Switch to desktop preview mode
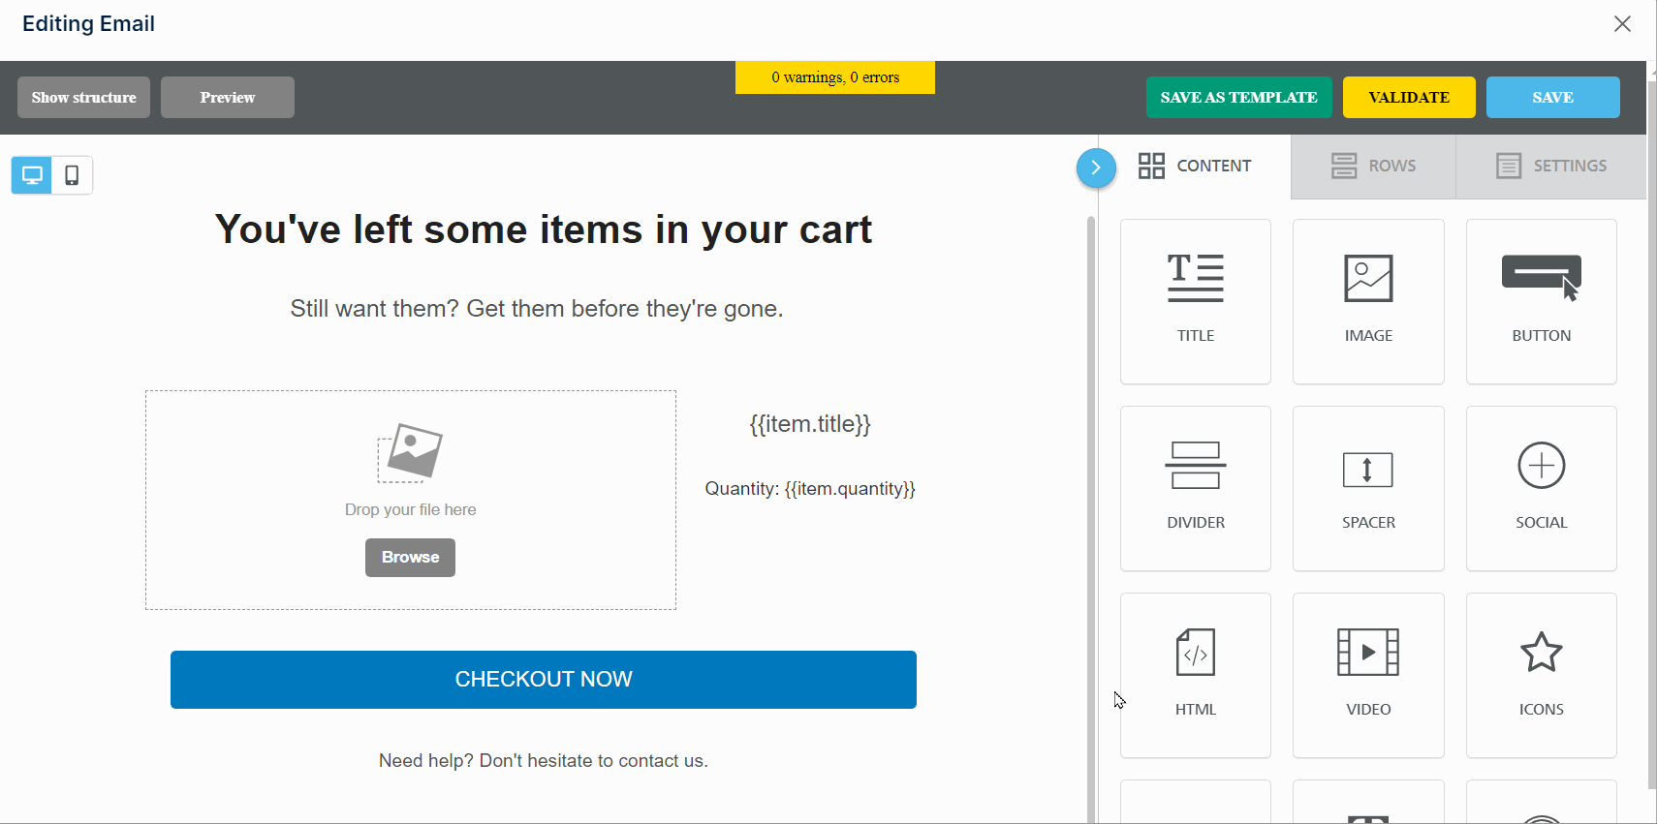The width and height of the screenshot is (1657, 824). click(x=32, y=175)
